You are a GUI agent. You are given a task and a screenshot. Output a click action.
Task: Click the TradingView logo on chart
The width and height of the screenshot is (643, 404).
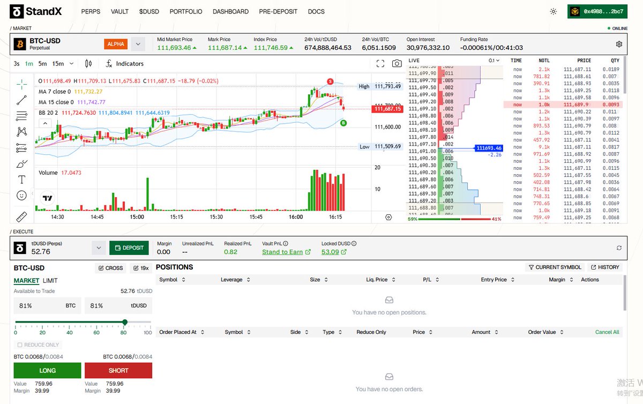coord(47,198)
